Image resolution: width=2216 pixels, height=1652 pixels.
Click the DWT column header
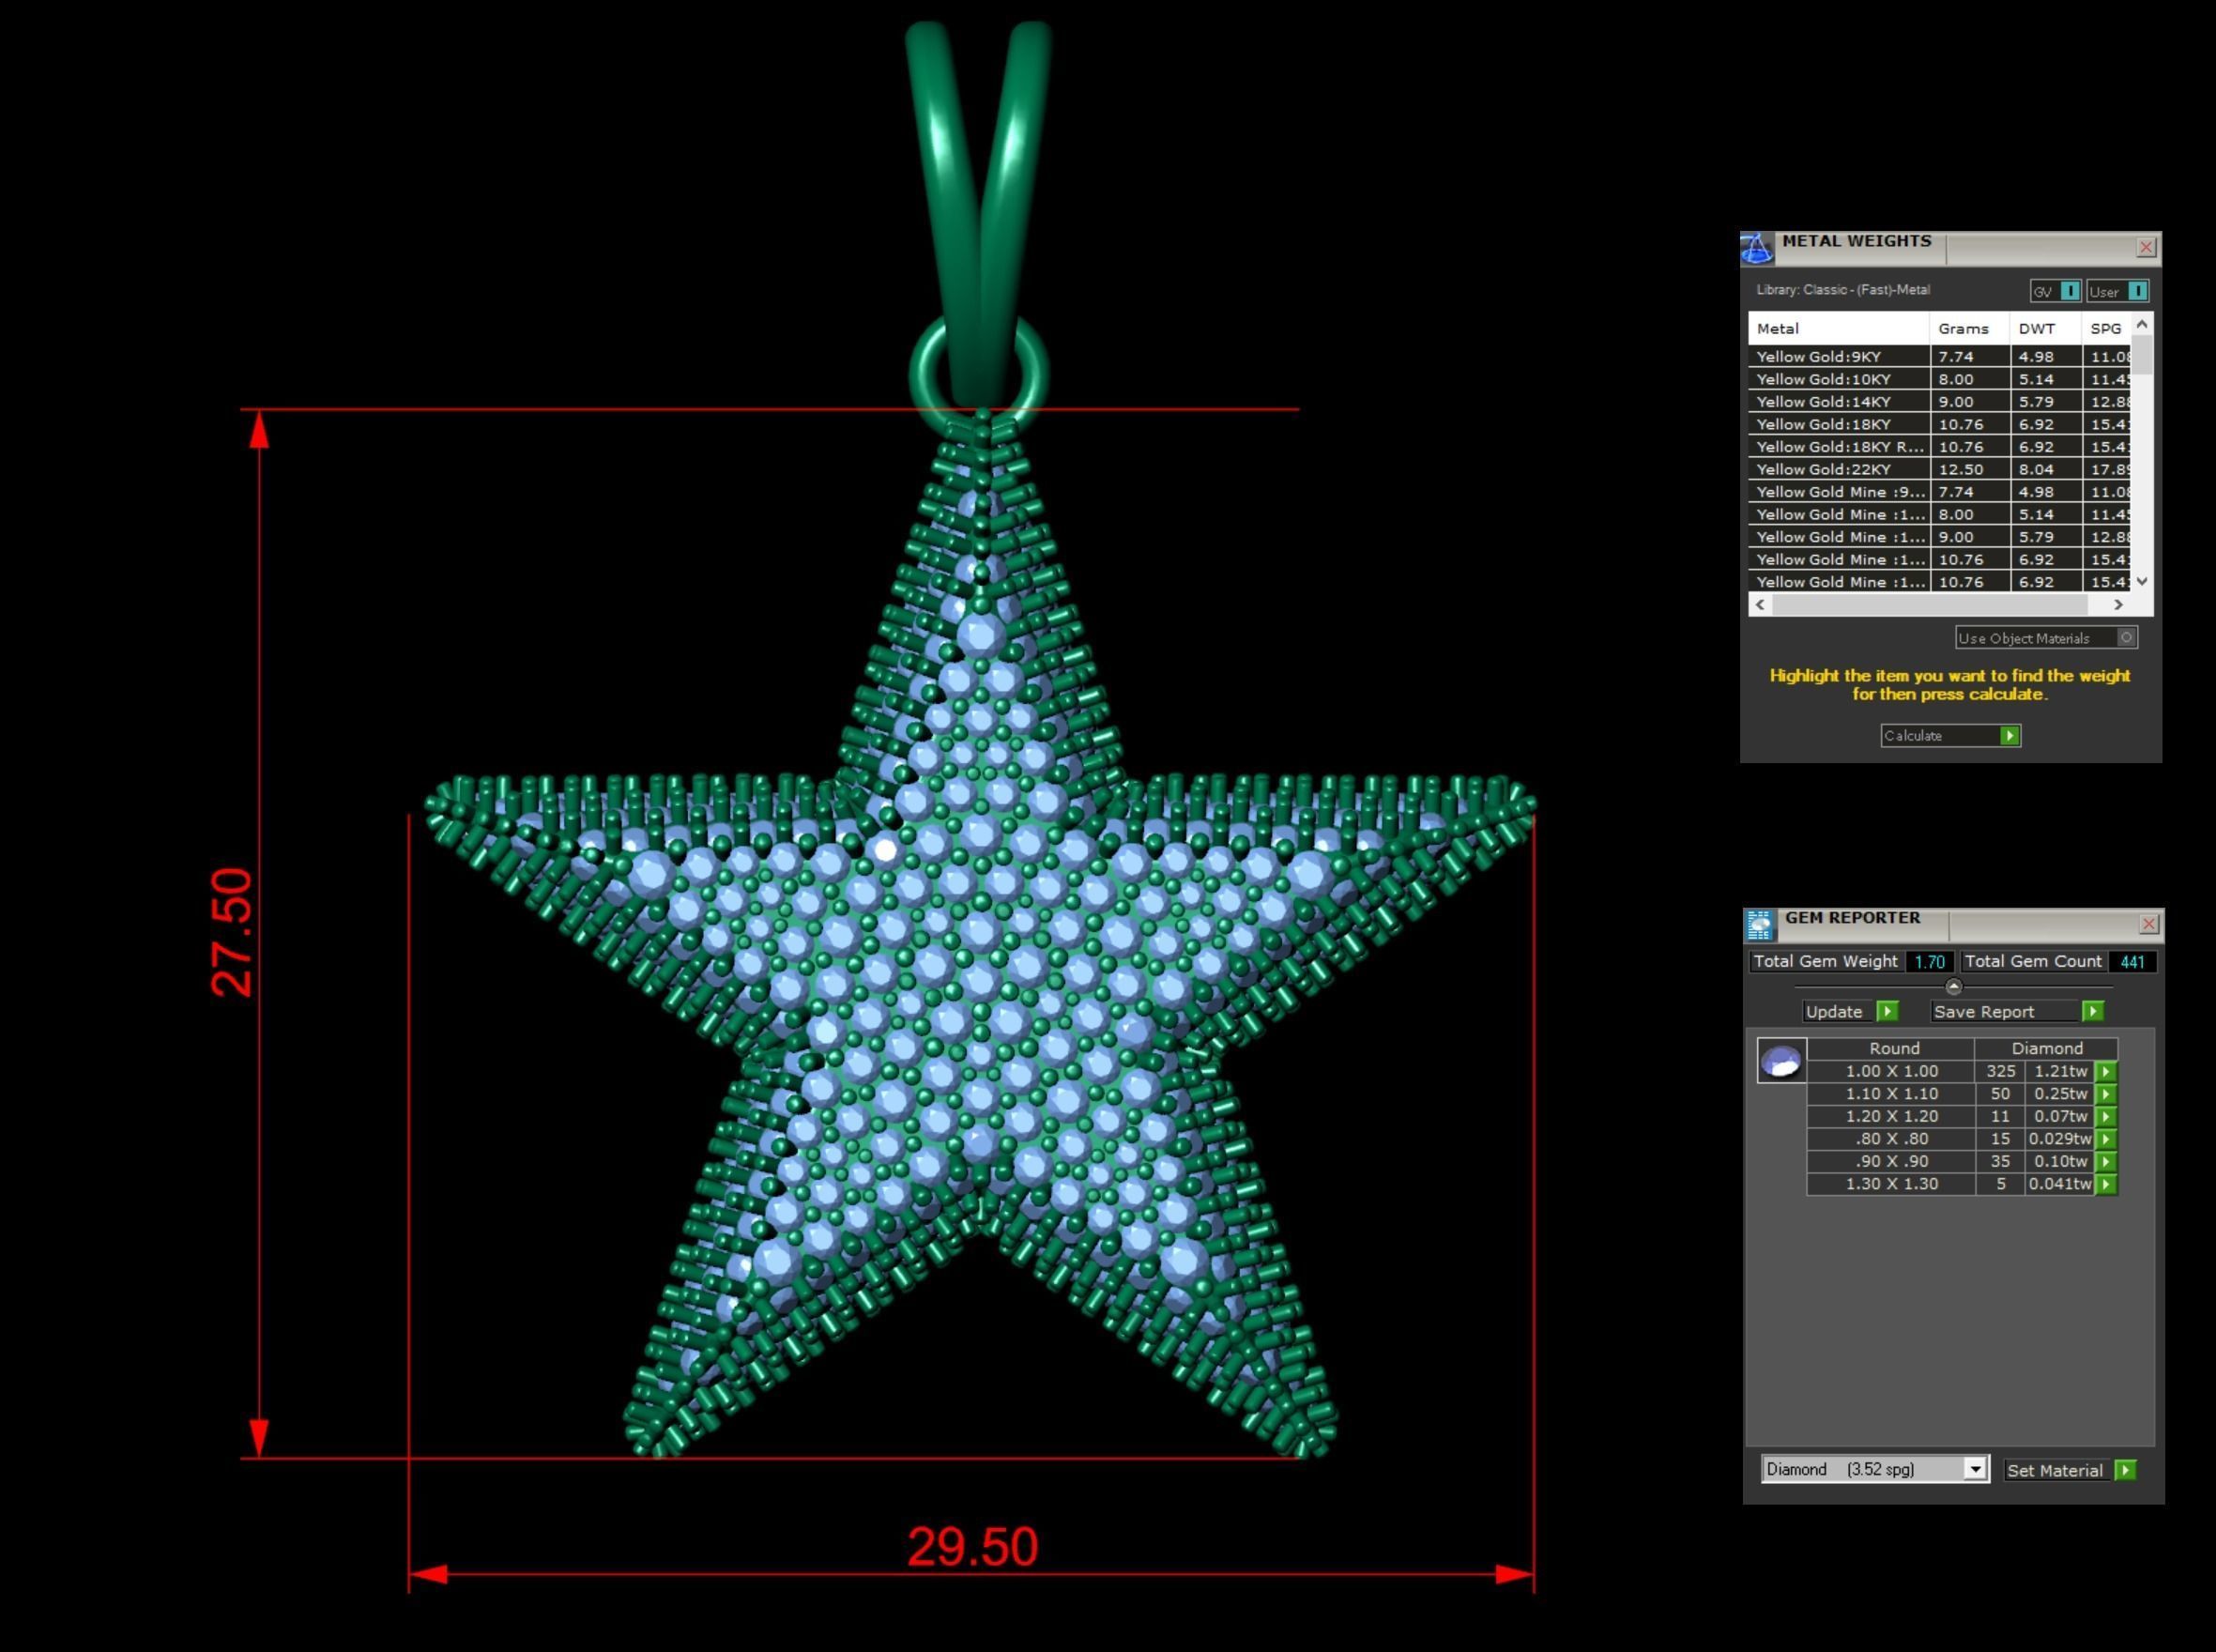[x=2045, y=328]
